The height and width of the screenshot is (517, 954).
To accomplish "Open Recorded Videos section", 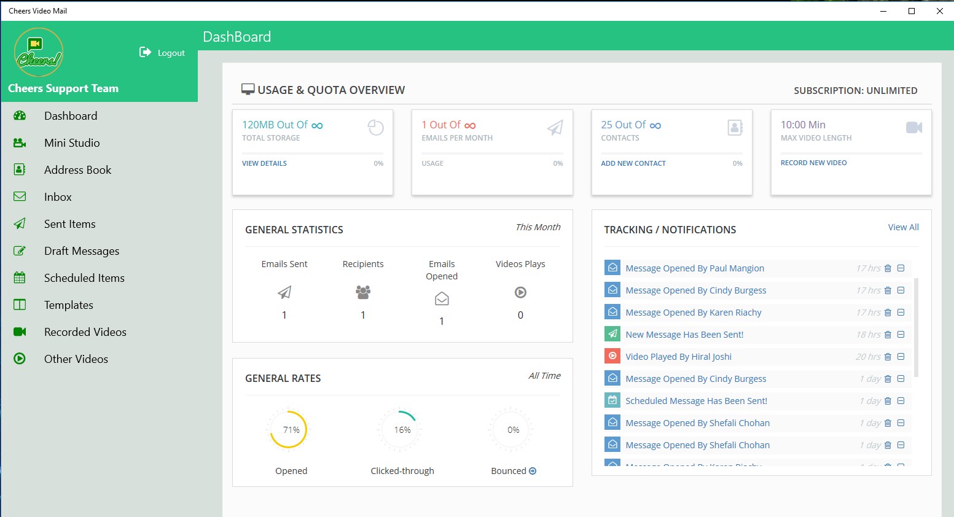I will [85, 332].
